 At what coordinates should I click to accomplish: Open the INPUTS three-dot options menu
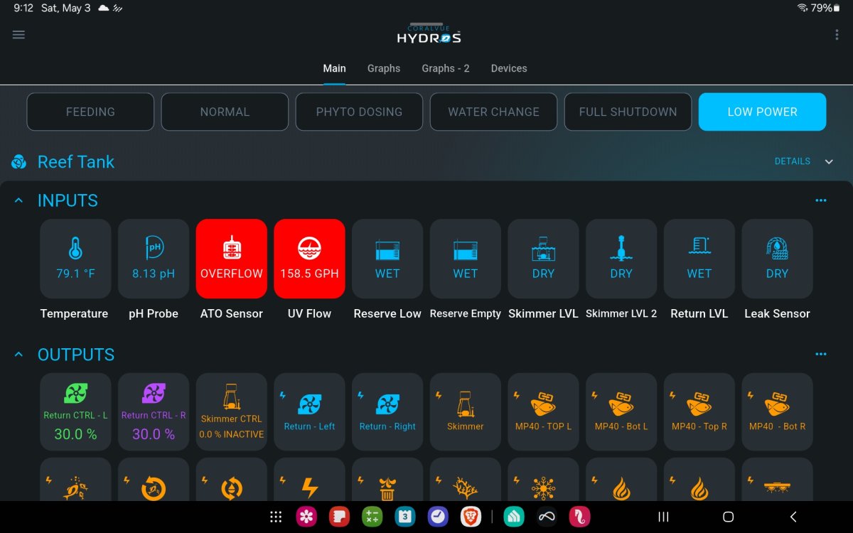tap(821, 201)
